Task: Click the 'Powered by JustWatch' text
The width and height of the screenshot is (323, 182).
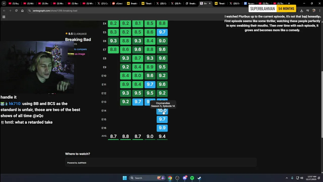Action: click(77, 163)
